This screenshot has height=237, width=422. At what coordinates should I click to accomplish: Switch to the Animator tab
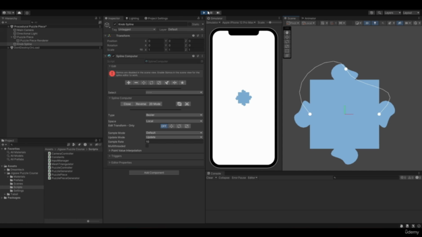pos(309,18)
